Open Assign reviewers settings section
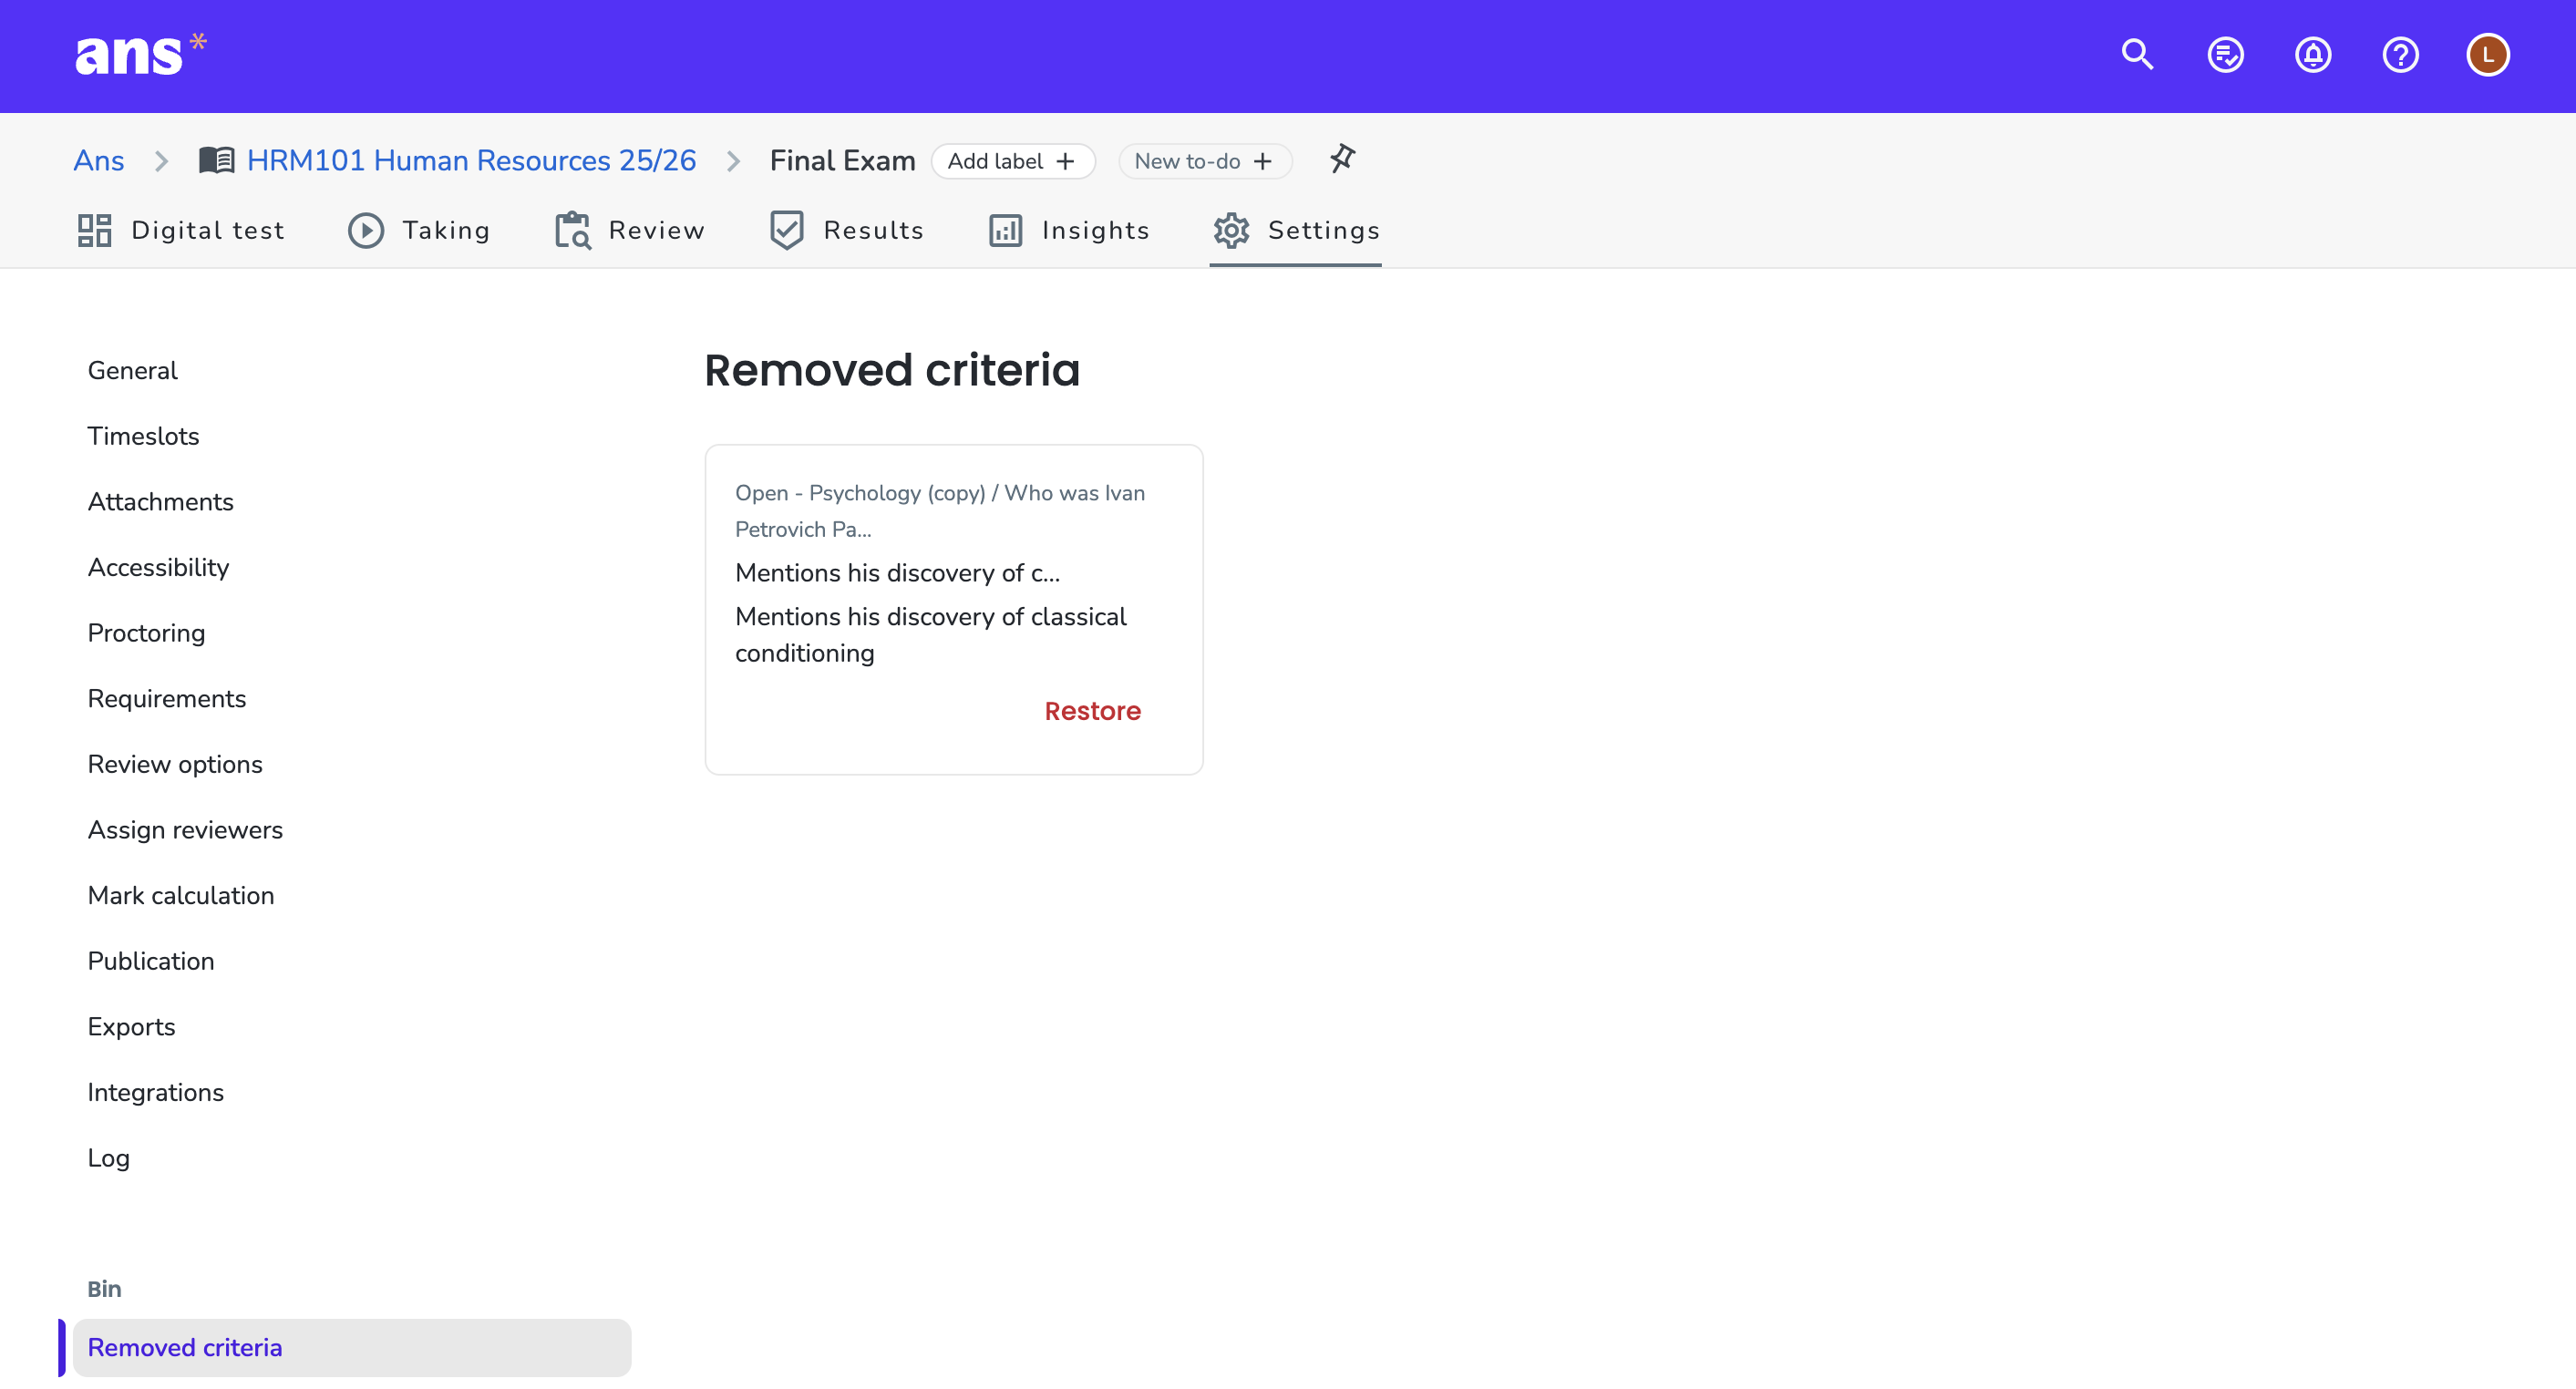The image size is (2576, 1389). click(x=186, y=830)
